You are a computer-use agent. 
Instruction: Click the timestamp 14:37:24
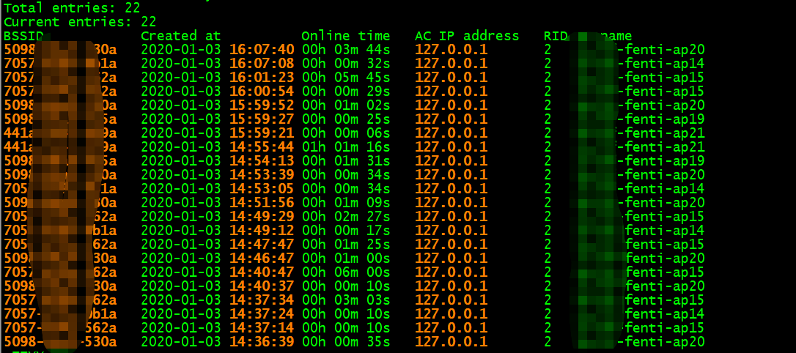click(262, 313)
